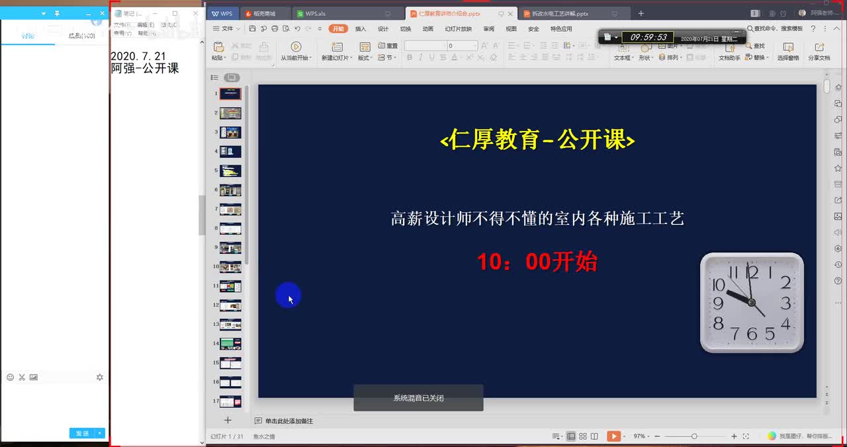This screenshot has height=447, width=847.
Task: Click the 选择窗格 selection pane icon
Action: point(788,48)
